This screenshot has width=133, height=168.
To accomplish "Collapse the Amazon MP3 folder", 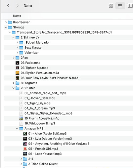I will [x=17, y=128].
